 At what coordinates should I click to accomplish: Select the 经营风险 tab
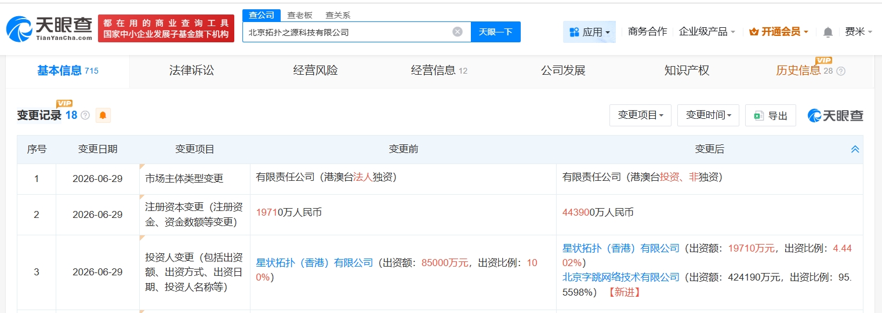315,71
